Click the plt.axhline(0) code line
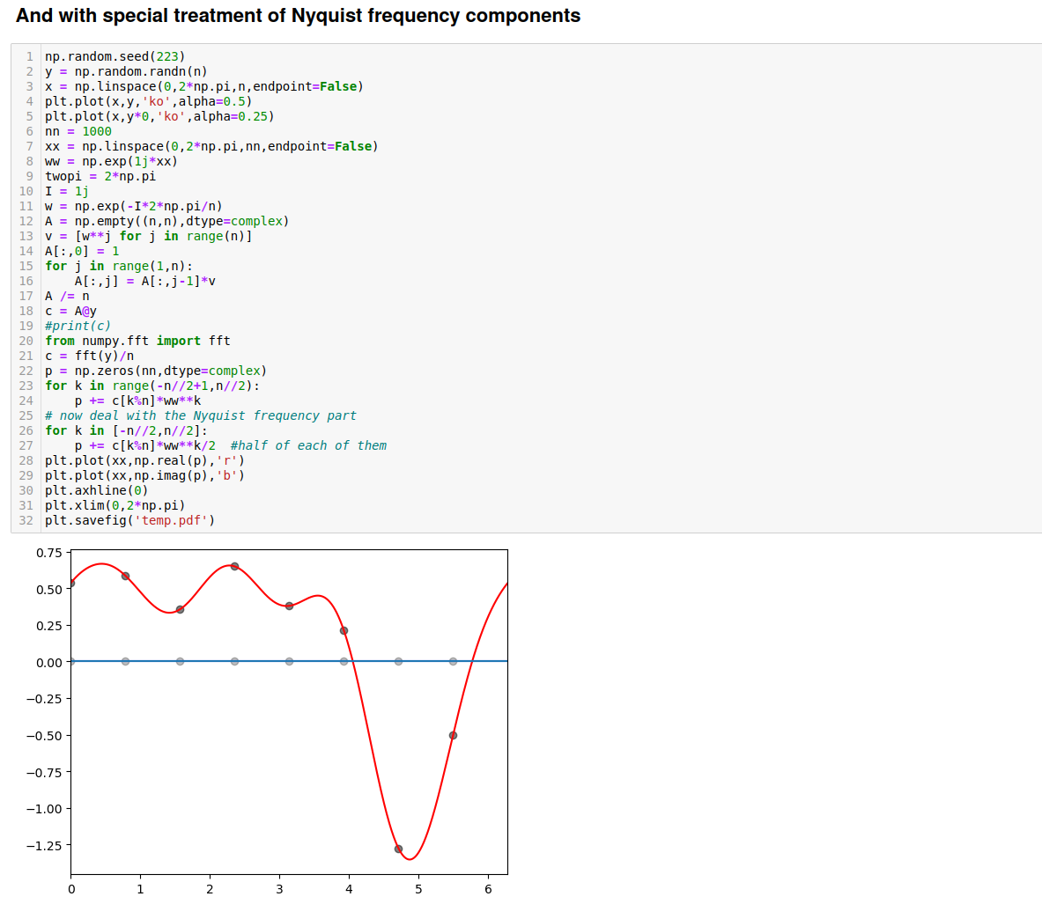Viewport: 1042px width, 904px height. 97,490
